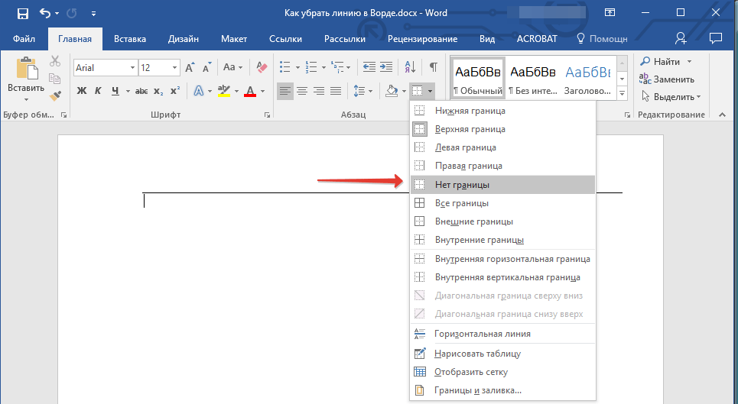The height and width of the screenshot is (404, 738).
Task: Click the Clear Formatting eraser icon
Action: 262,67
